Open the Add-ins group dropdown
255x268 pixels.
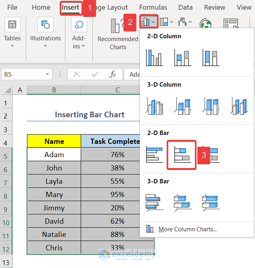click(84, 46)
